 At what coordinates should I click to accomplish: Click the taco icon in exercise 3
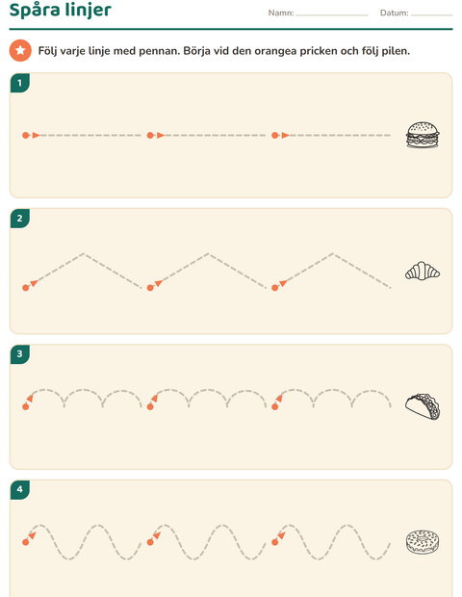tap(423, 406)
